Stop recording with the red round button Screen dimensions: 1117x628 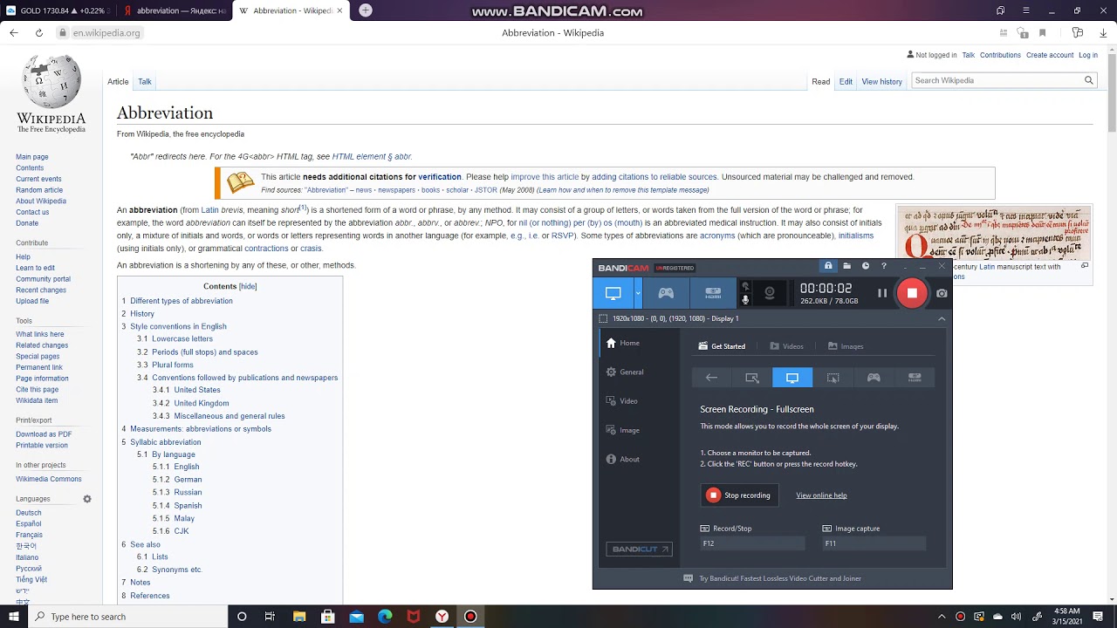911,293
